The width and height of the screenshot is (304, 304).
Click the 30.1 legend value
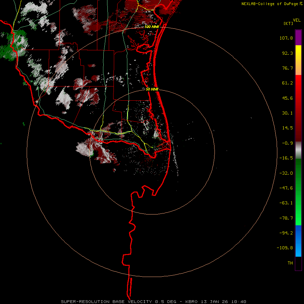287,113
